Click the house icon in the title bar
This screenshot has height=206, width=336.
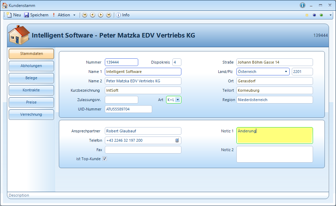coord(5,5)
